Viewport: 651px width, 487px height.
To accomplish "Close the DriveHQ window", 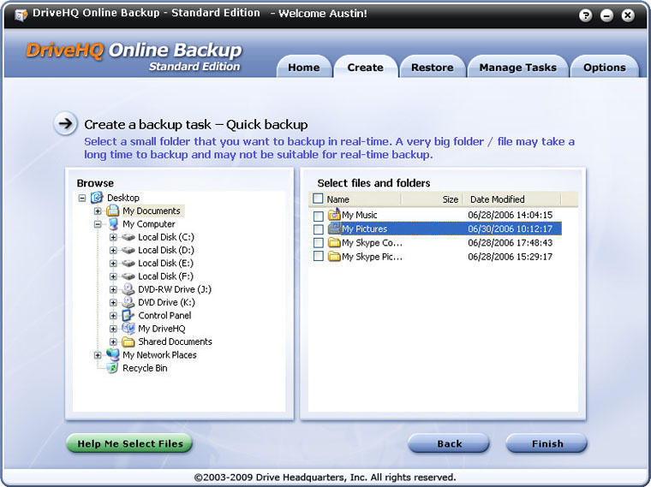I will pyautogui.click(x=628, y=15).
